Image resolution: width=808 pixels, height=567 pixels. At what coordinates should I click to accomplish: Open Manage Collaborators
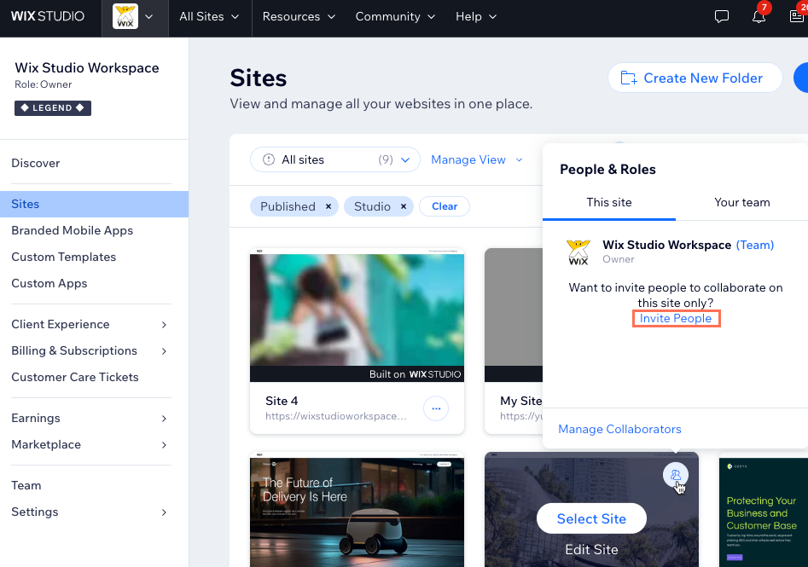(x=619, y=429)
